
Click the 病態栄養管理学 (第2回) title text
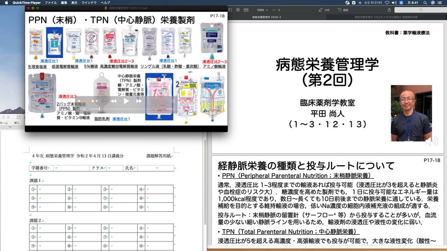point(327,72)
